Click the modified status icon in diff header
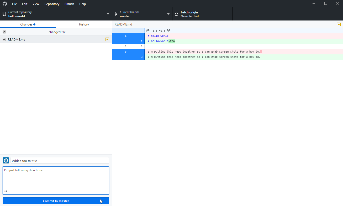 tap(339, 24)
